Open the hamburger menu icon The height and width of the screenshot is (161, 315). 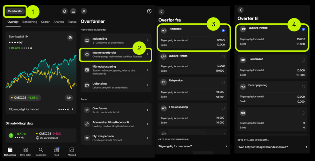73,11
